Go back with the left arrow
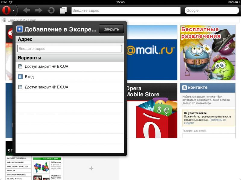 [x=27, y=10]
